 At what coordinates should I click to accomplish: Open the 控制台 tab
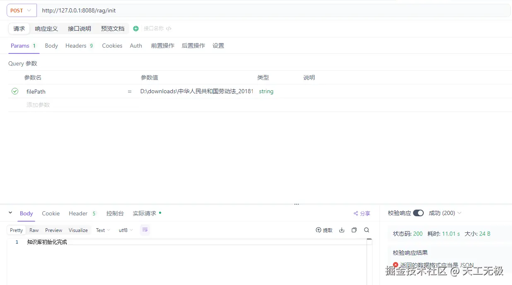(115, 213)
